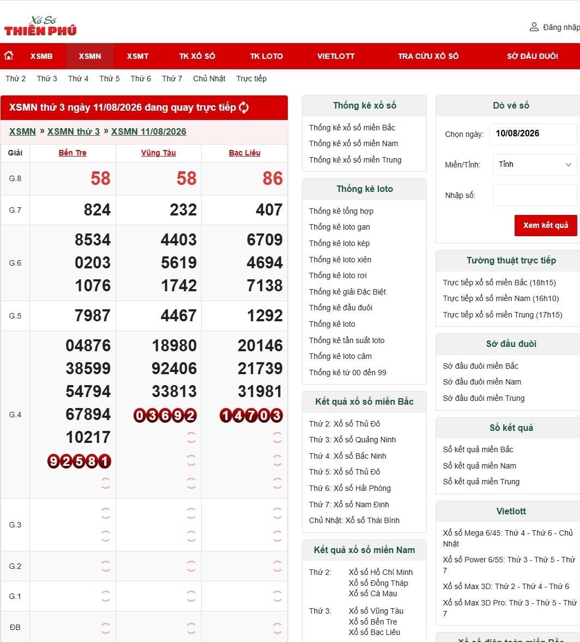Open Thứ 6: Xổ số Hải Phòng
Screen dimensions: 580x642
(x=350, y=489)
